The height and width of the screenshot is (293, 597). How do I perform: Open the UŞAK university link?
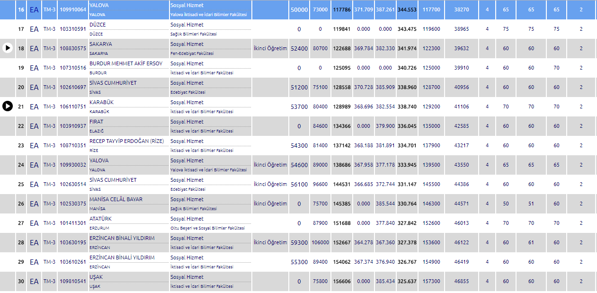pyautogui.click(x=96, y=277)
